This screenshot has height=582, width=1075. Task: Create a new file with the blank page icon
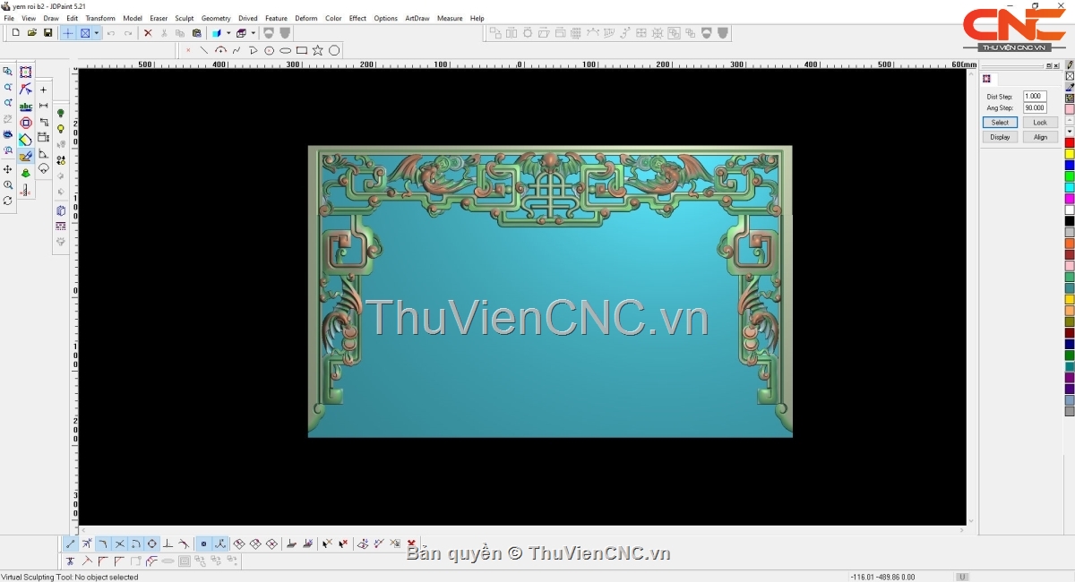pos(16,33)
